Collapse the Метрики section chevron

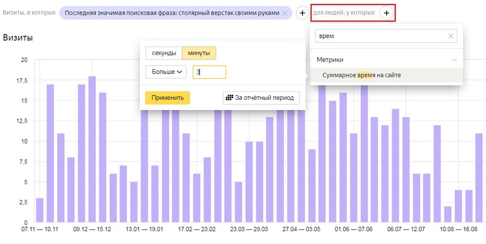tap(454, 60)
